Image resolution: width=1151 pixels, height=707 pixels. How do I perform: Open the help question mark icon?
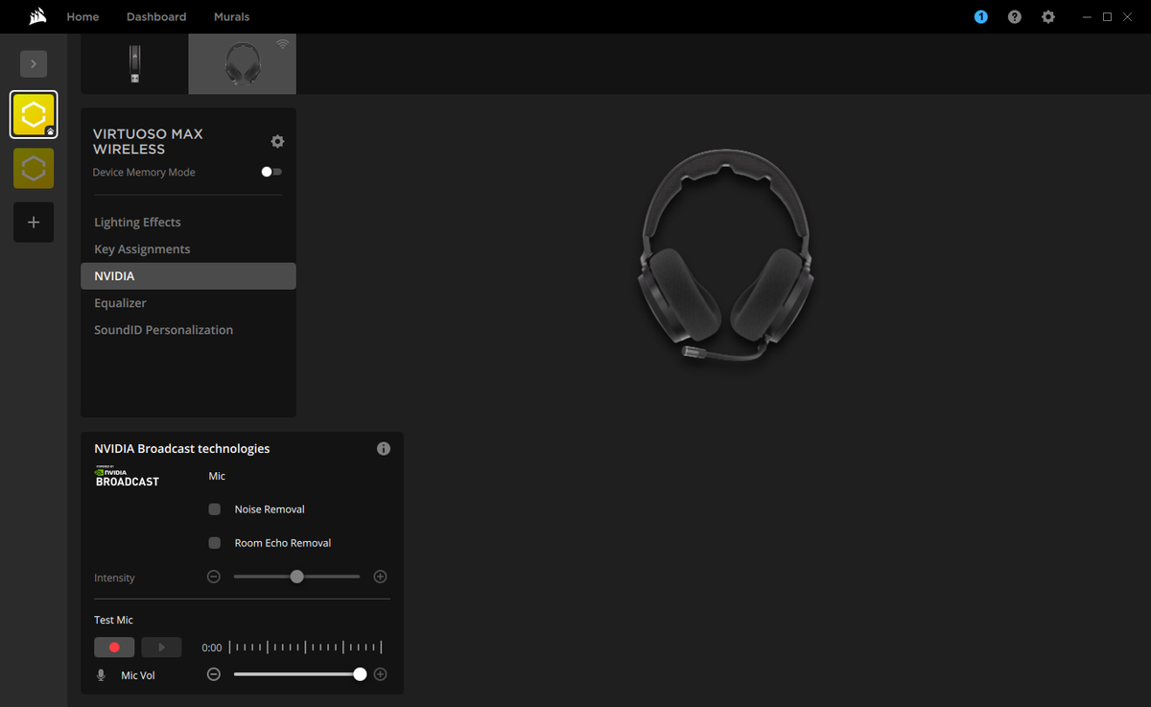click(1015, 17)
